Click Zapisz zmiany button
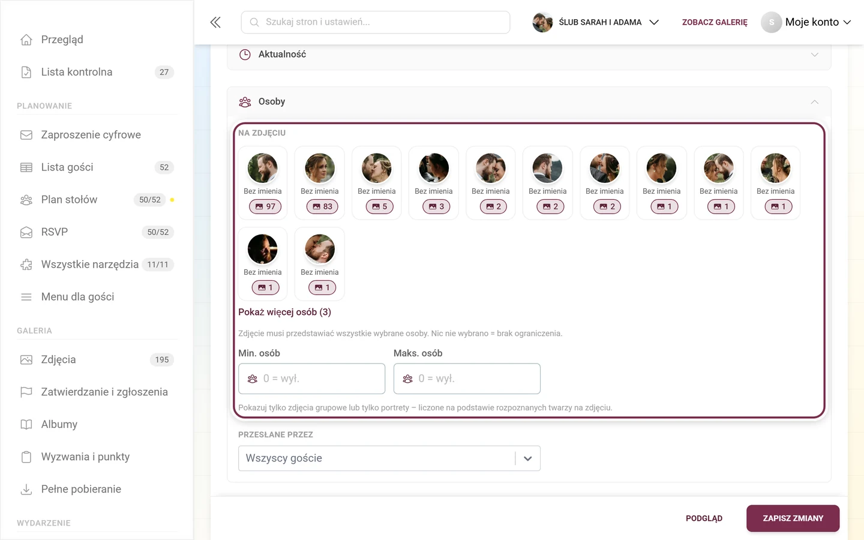Viewport: 864px width, 540px height. (x=793, y=518)
